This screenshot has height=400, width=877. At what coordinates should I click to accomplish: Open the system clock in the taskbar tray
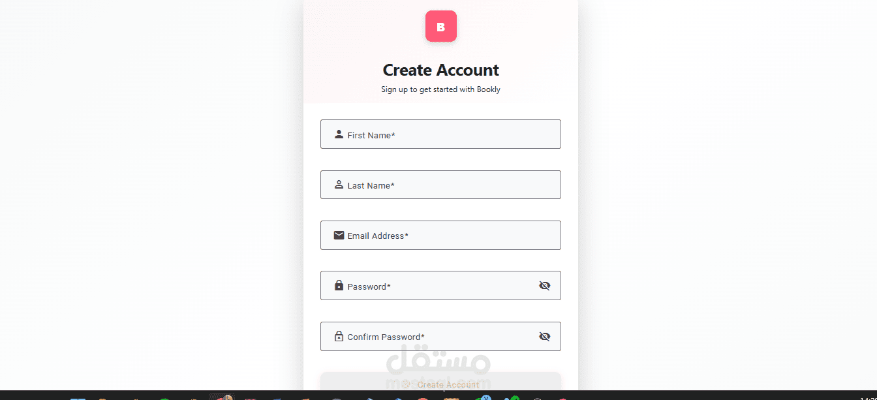point(869,397)
